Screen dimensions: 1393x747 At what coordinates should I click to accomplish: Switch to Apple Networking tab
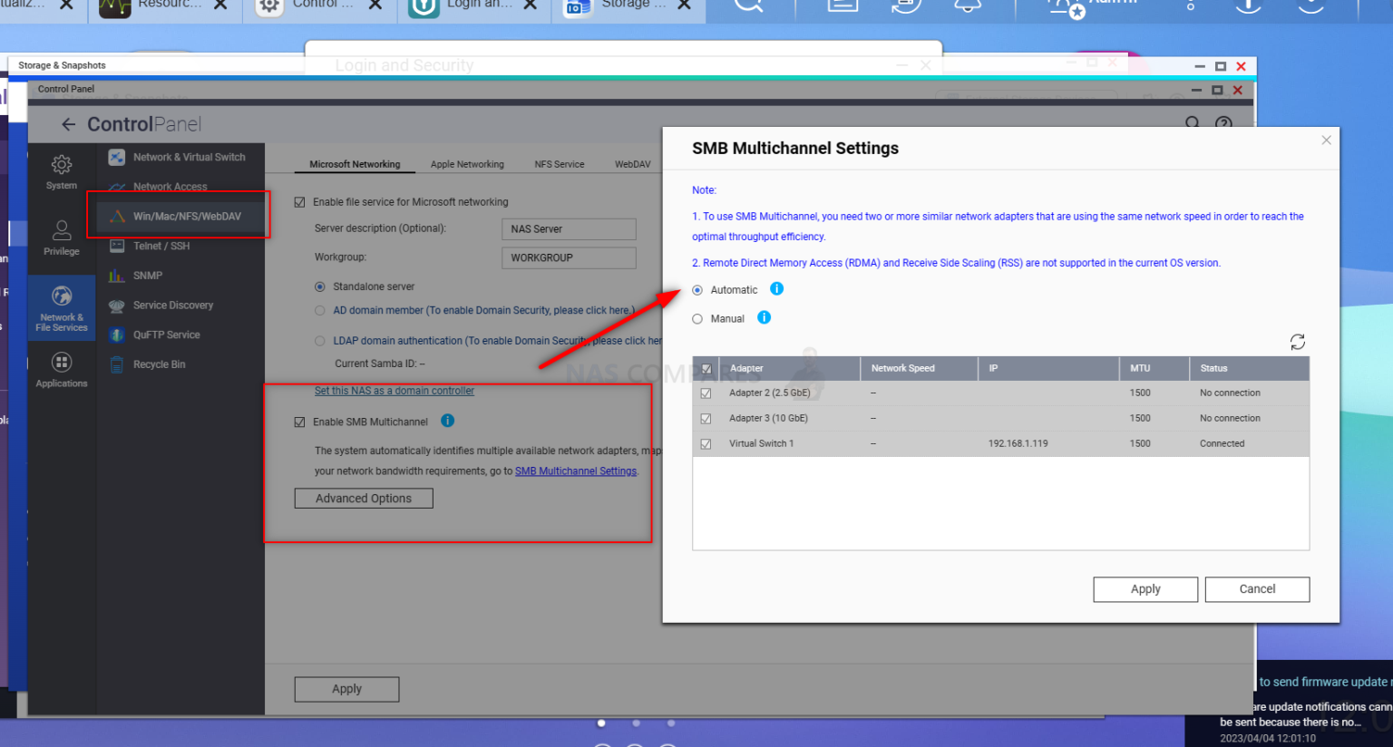467,164
